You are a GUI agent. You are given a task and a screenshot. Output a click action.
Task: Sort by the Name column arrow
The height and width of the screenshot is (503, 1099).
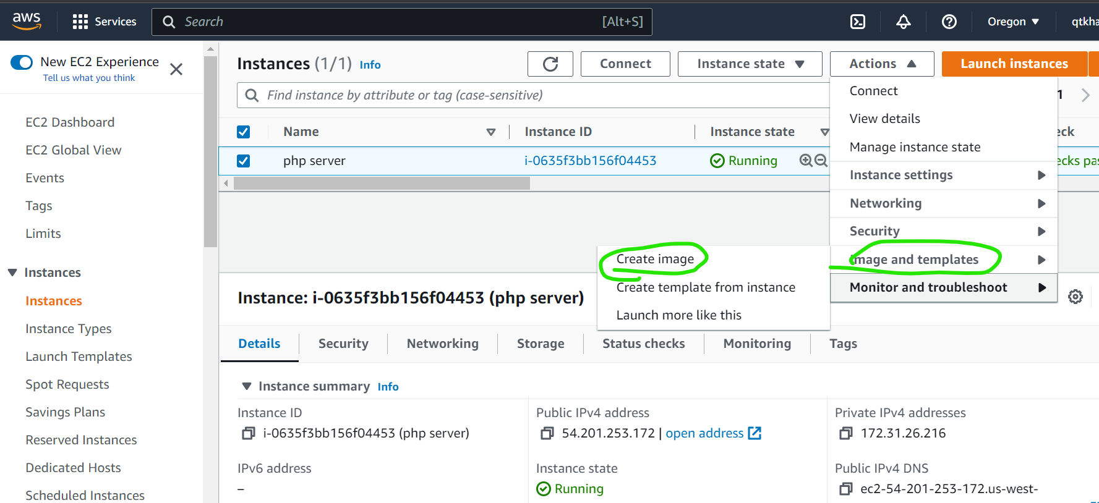491,132
